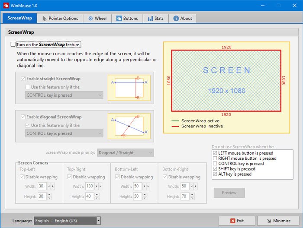Click the Top-Left Width input field

coord(42,186)
